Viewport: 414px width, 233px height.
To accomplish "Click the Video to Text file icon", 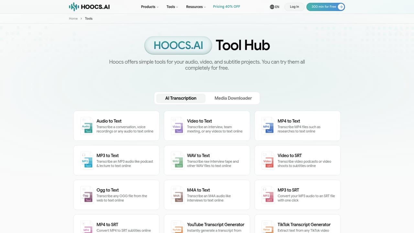I will coord(177,126).
